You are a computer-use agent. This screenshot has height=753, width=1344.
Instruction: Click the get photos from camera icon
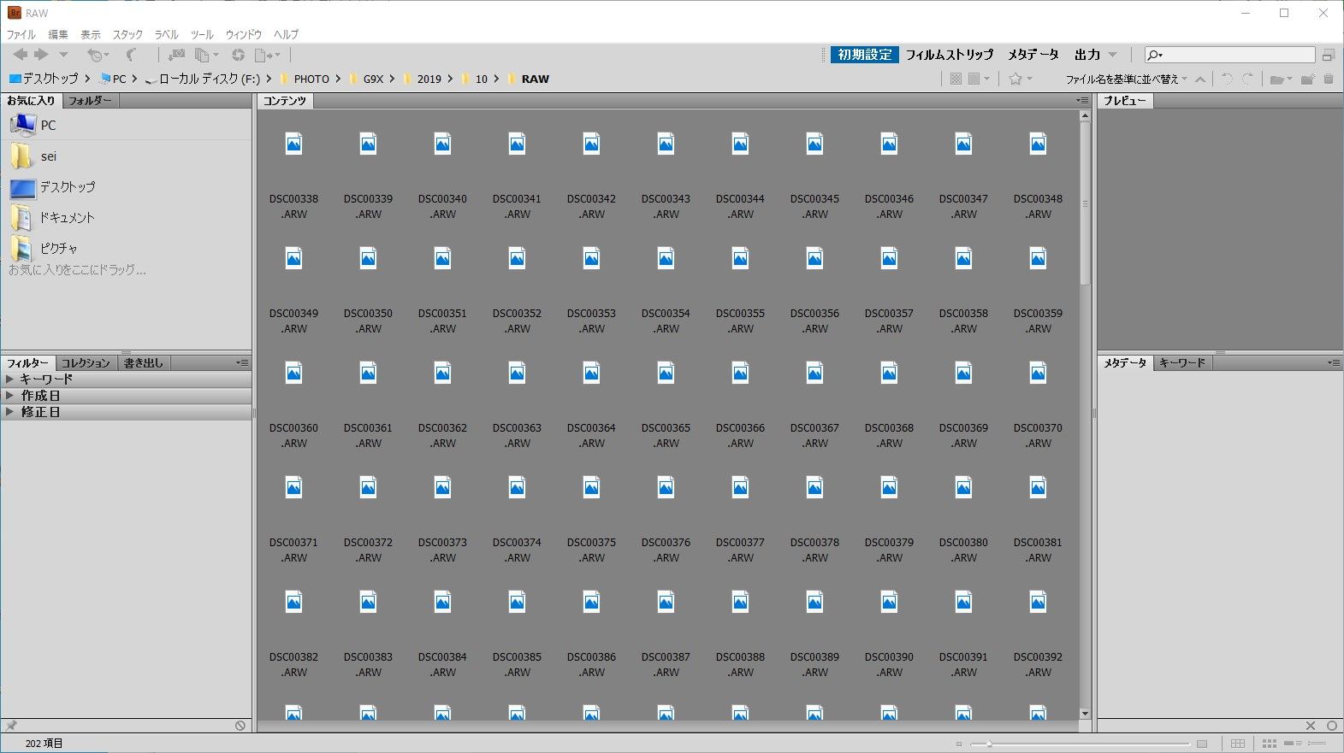[176, 55]
